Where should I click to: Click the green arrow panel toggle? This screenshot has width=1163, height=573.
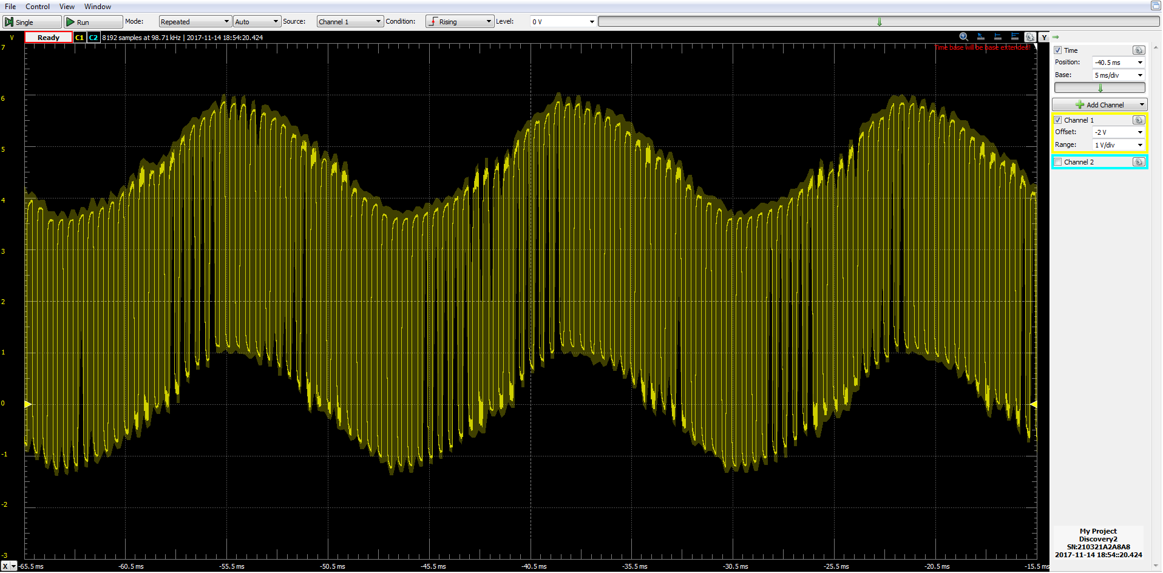point(1056,37)
